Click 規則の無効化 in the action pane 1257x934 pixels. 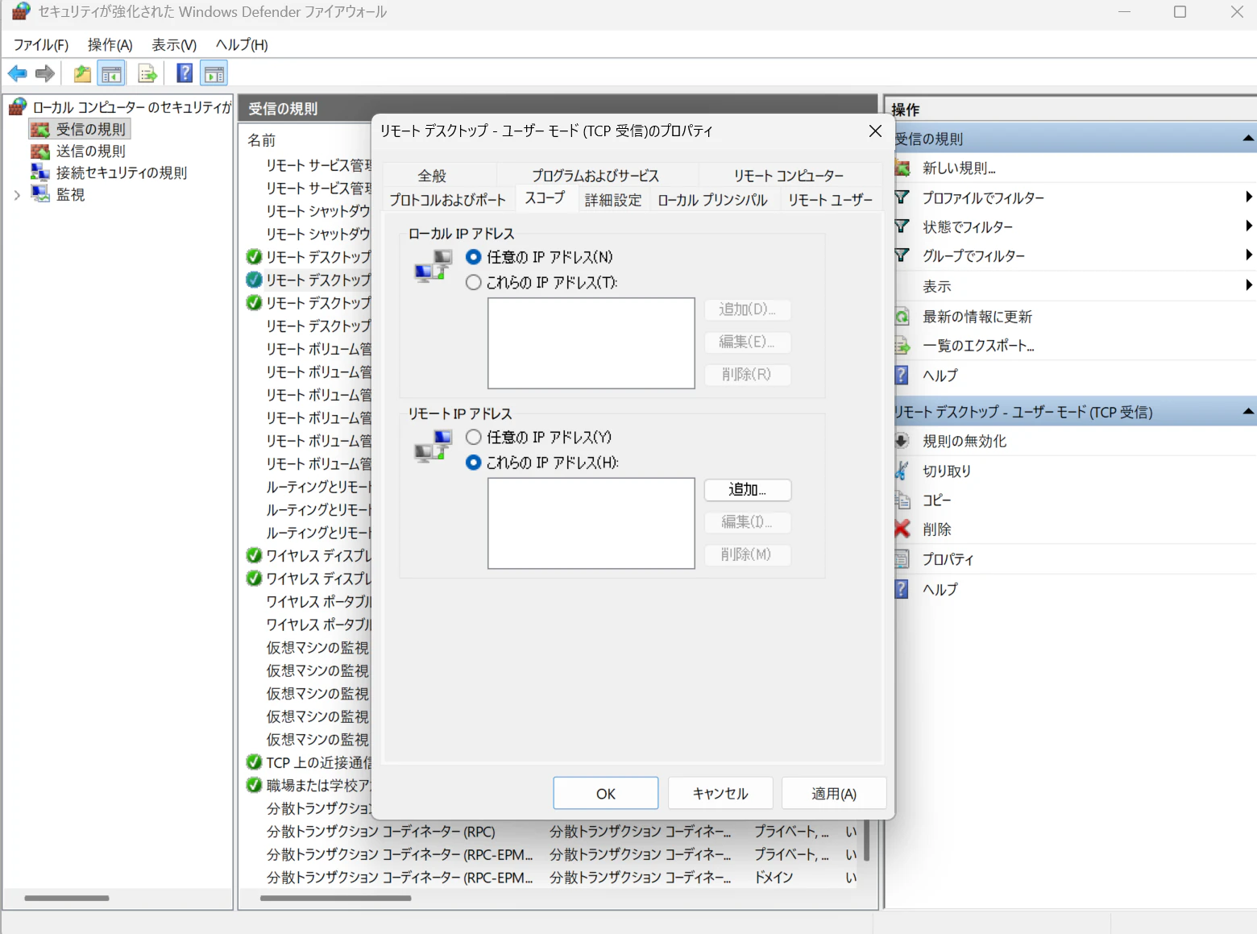coord(965,441)
